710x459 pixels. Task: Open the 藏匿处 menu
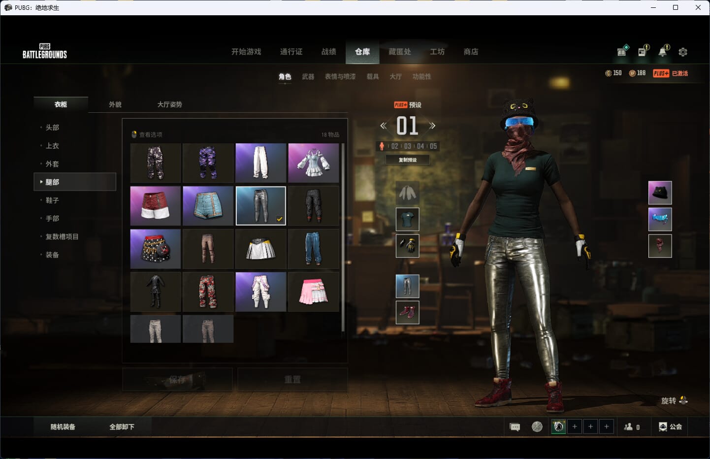click(399, 52)
